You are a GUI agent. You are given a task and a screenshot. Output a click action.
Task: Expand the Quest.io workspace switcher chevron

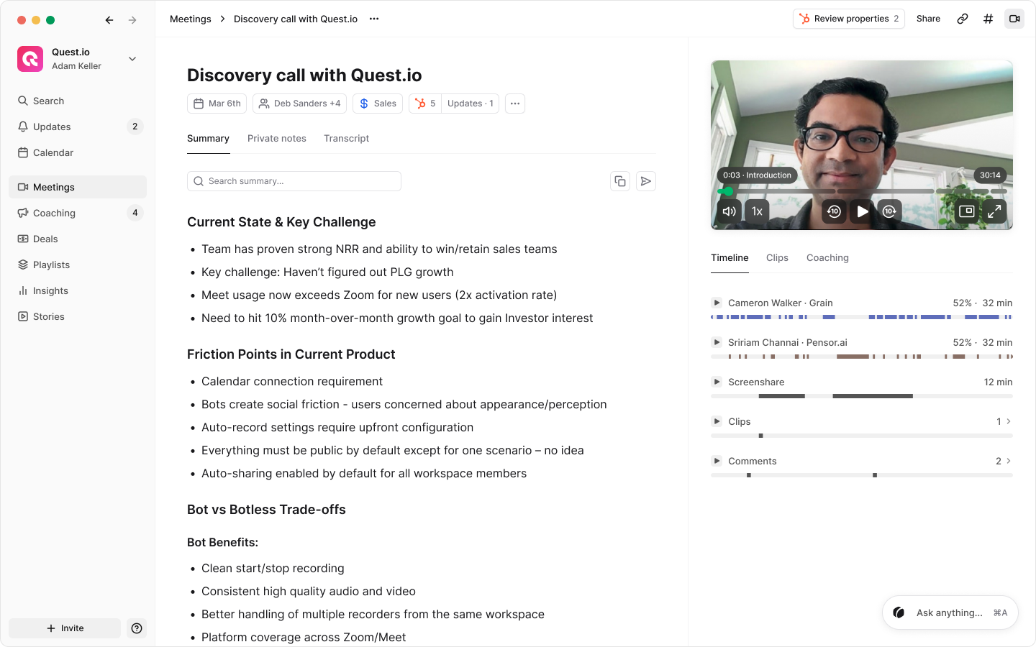coord(132,59)
